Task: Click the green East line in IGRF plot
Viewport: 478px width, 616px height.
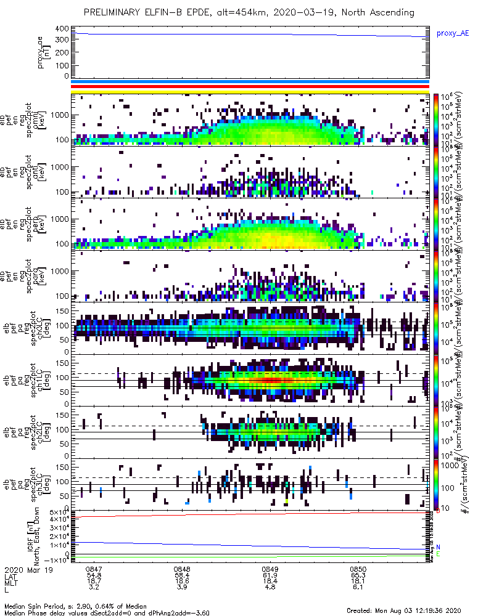Action: pos(250,557)
